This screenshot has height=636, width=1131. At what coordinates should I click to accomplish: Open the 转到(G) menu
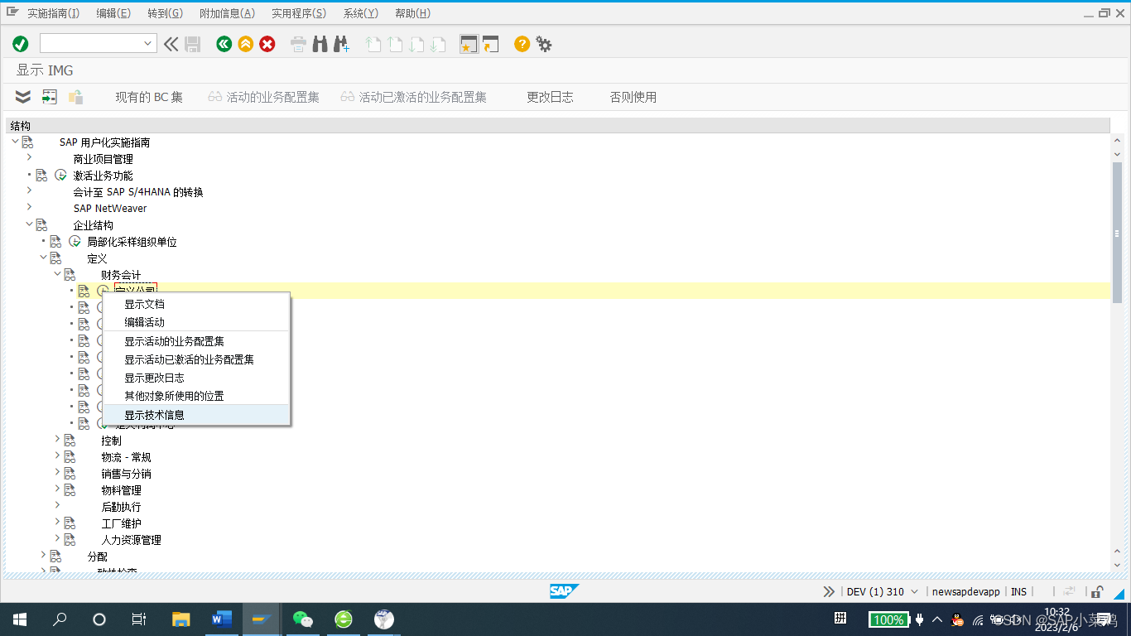pos(165,13)
